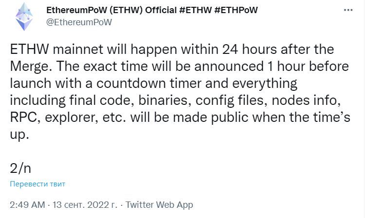Screen dimensions: 369x218
Task: Click the word Merge in the tweet
Action: click(29, 67)
